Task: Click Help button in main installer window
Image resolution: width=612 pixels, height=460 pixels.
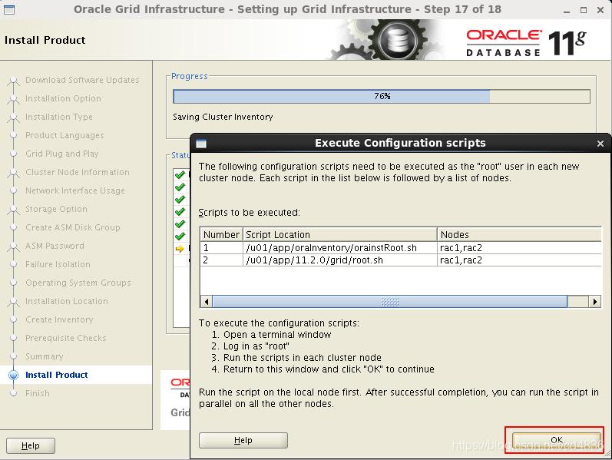Action: click(31, 445)
